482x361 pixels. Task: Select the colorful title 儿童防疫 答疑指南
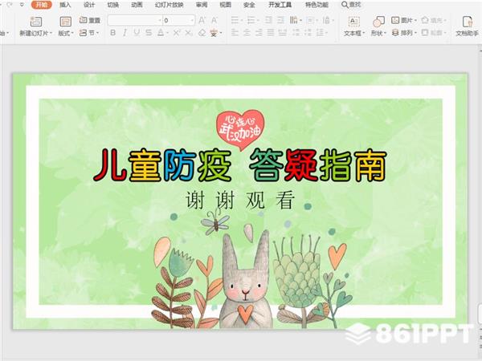[239, 164]
